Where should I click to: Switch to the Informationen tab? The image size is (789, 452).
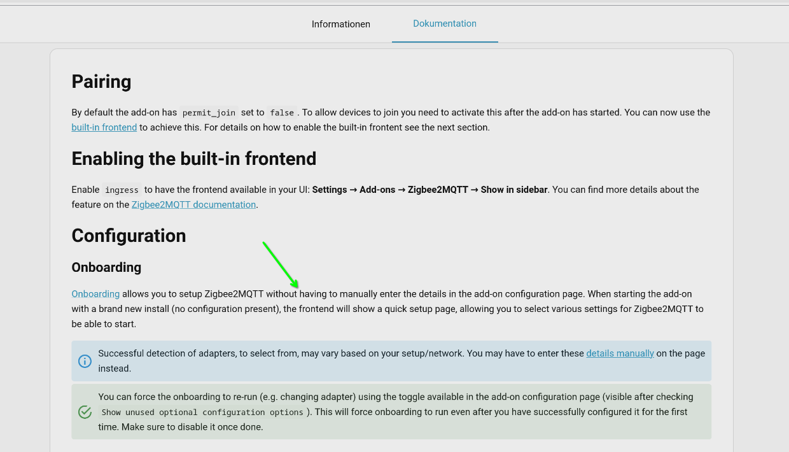(x=340, y=24)
